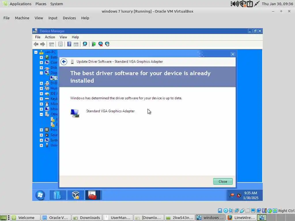Click the cube-with-star icon on Windows taskbar
The image size is (295, 221).
[76, 195]
